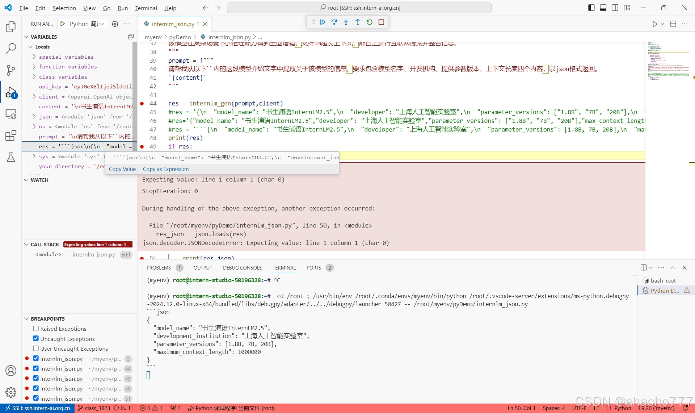Click Step Out in the debug toolbar
Image resolution: width=695 pixels, height=413 pixels.
[x=358, y=22]
